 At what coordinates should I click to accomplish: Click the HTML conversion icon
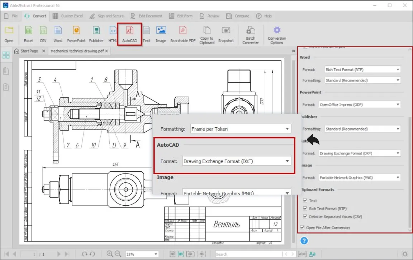[113, 34]
